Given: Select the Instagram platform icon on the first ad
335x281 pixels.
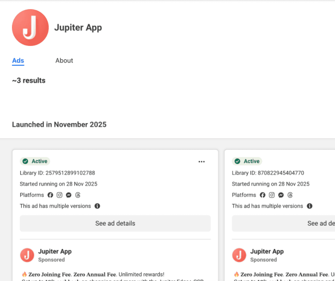Looking at the screenshot, I should (x=60, y=195).
